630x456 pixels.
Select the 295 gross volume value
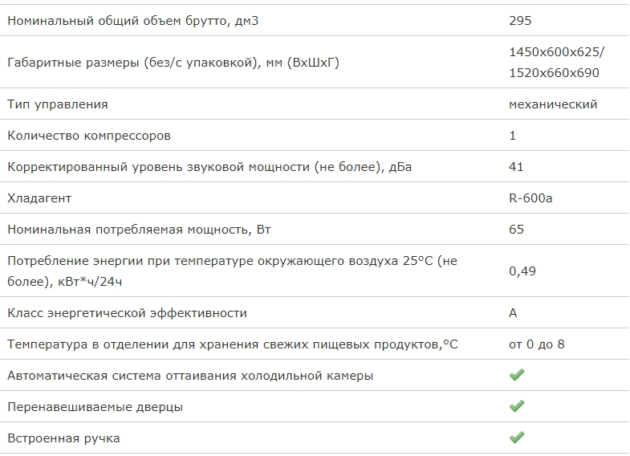(x=520, y=21)
